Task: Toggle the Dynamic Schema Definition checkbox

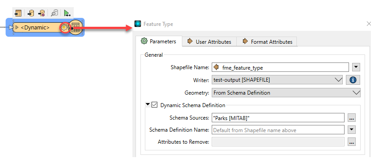Action: pyautogui.click(x=155, y=105)
